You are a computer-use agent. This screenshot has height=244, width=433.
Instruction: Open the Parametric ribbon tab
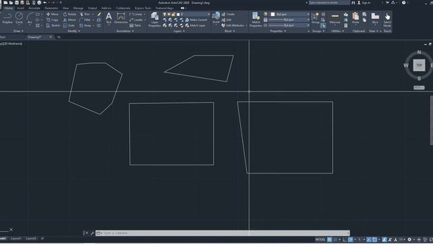tap(51, 8)
